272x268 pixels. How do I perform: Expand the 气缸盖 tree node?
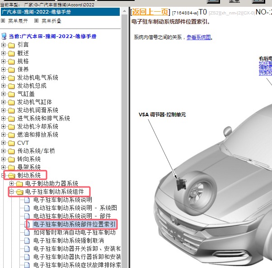tap(3, 94)
